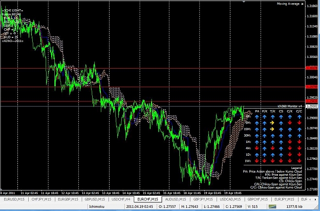This screenshot has height=211, width=320.
Task: Click the 'CS: Chikou-Span' legend line
Action: (x=290, y=181)
